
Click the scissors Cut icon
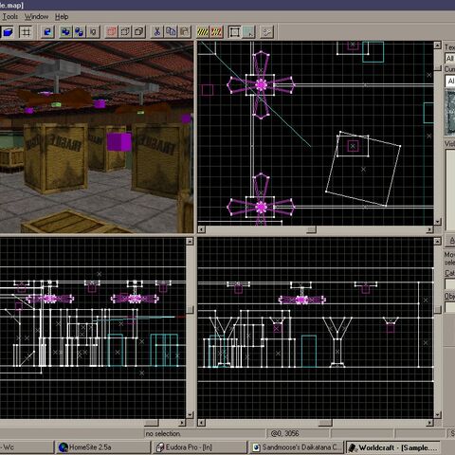(157, 31)
